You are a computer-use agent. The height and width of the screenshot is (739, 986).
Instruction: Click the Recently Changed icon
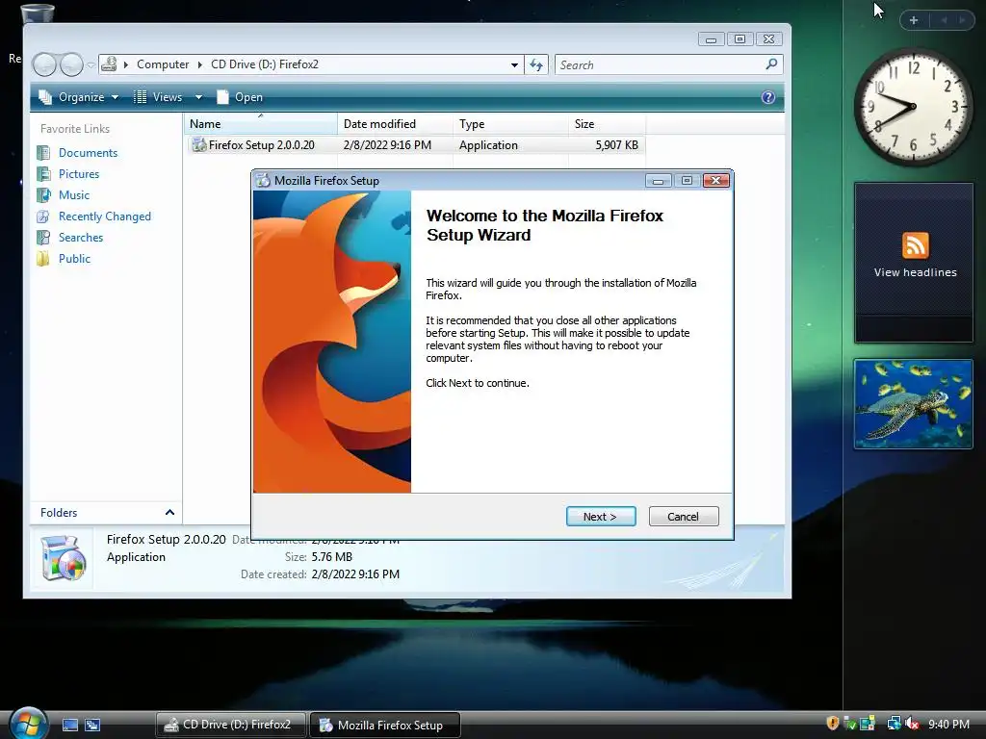click(x=43, y=217)
